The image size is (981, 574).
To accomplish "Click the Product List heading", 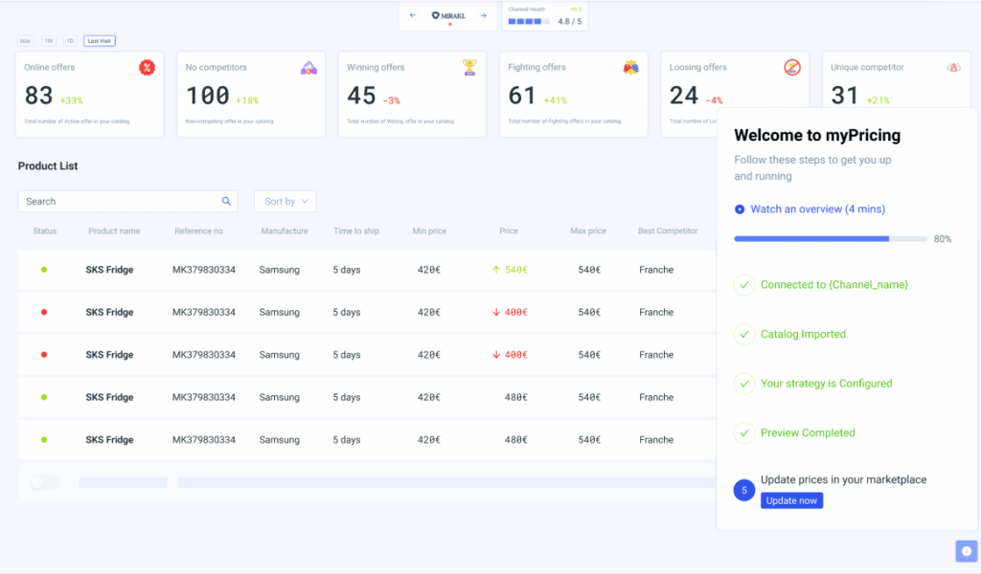I will tap(48, 166).
